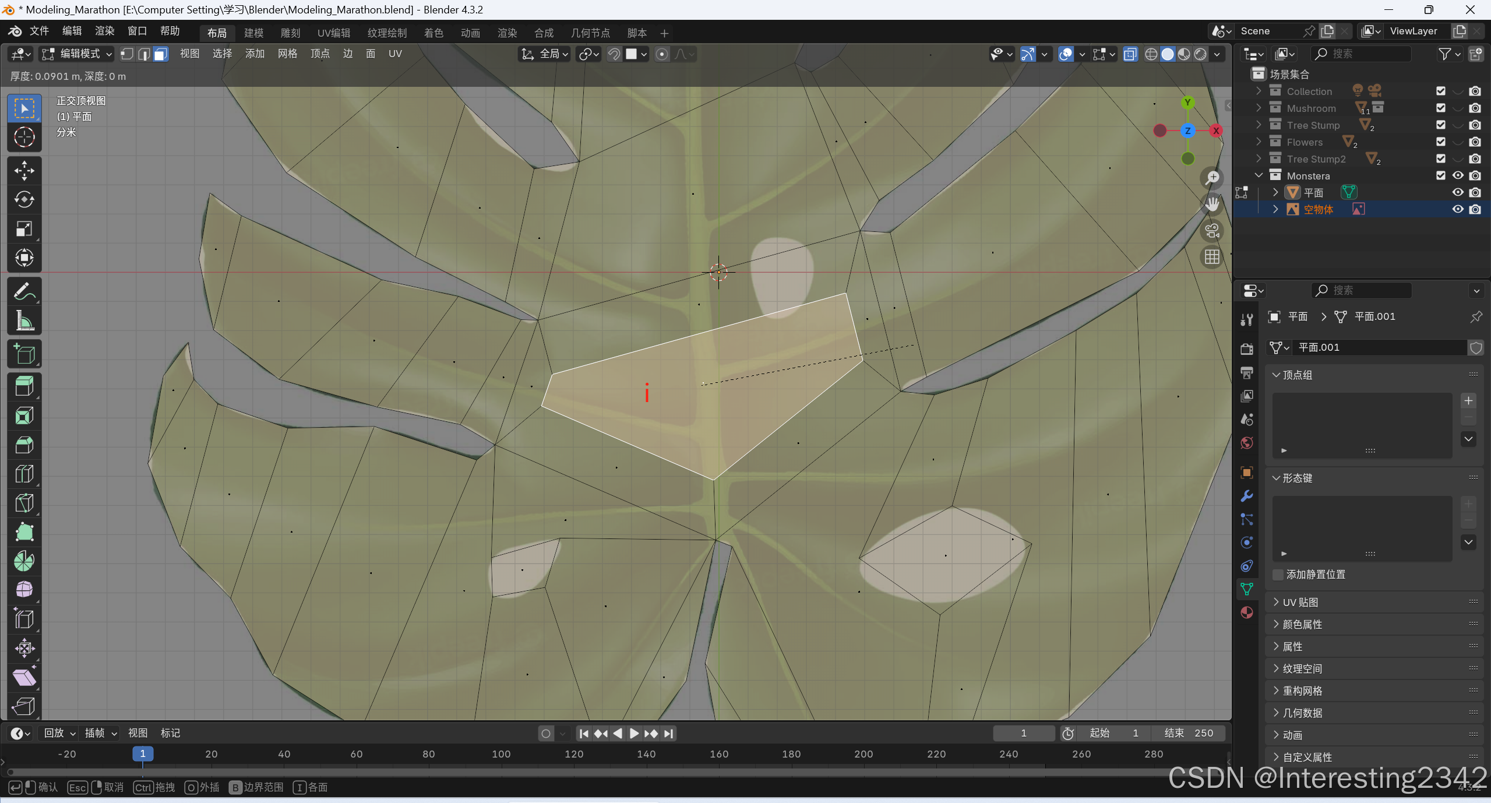Select the Move tool in left toolbar
The width and height of the screenshot is (1491, 803).
(x=24, y=171)
